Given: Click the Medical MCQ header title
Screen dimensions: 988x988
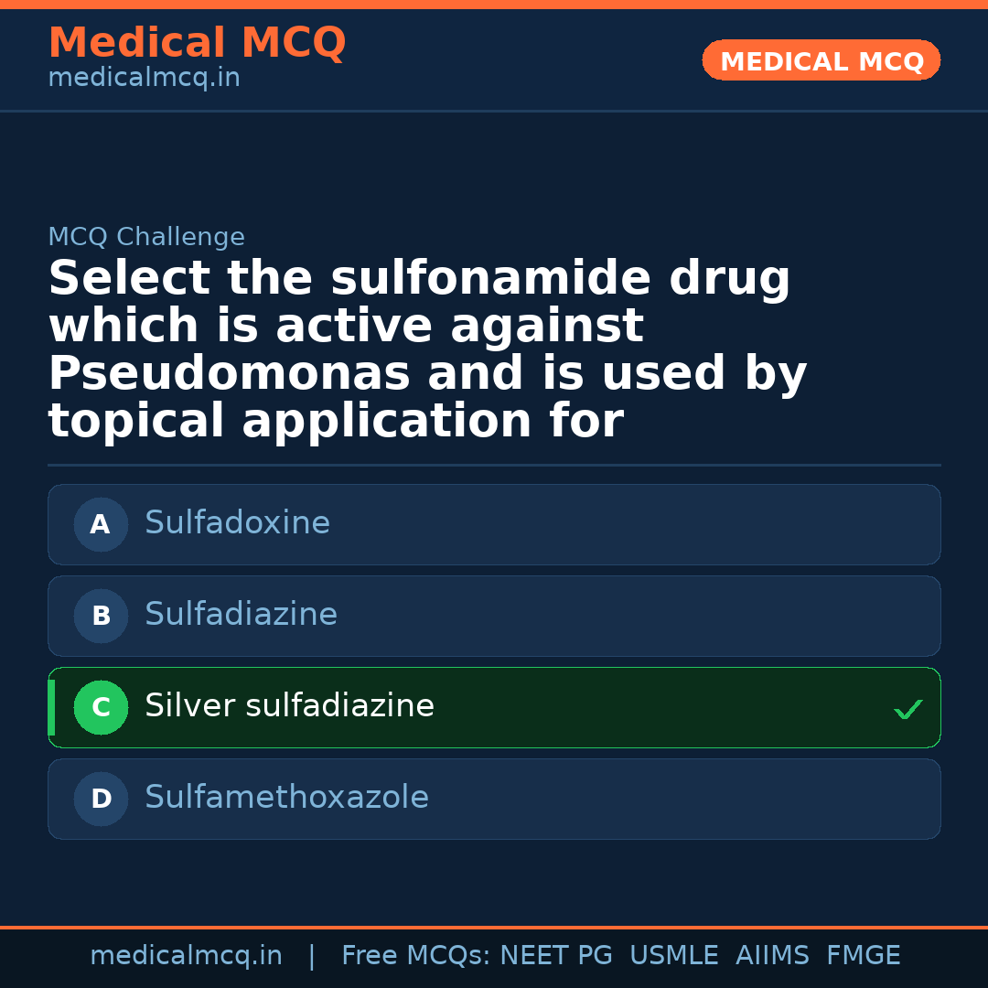Looking at the screenshot, I should 197,43.
